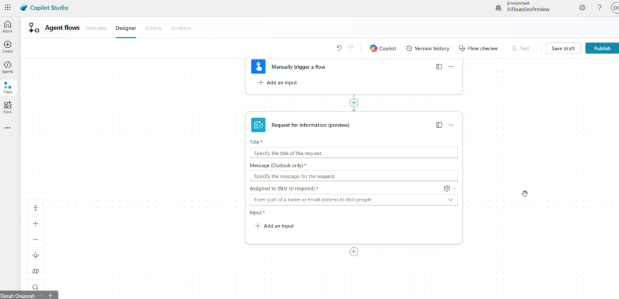Click the settings gear in top bar
619x299 pixels.
point(582,8)
